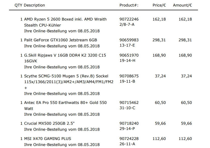Select the Palit GeForce GTX1060 Jetstream item
This screenshot has height=148, width=210.
pos(60,40)
